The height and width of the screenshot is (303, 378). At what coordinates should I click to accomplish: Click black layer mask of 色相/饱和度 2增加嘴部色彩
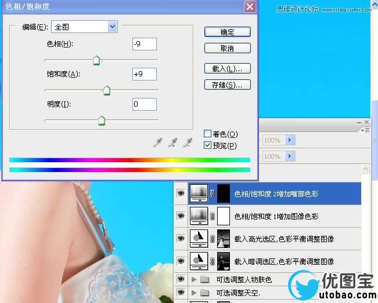pos(224,194)
